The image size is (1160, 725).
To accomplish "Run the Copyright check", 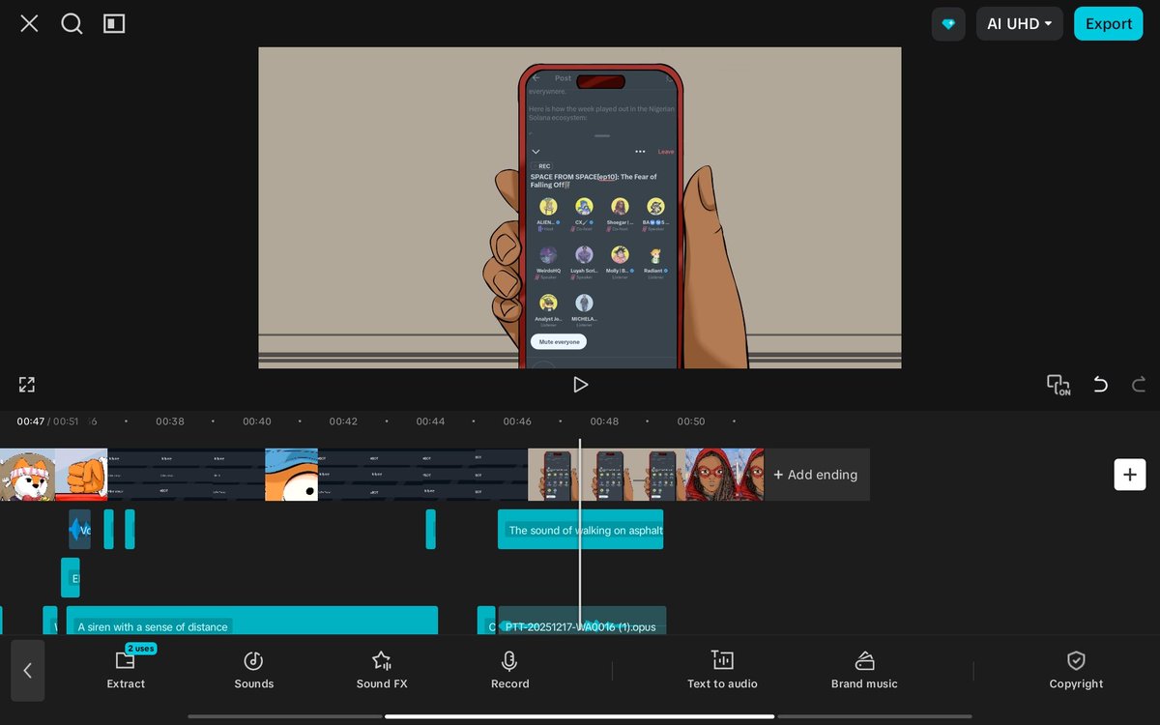I will pos(1076,670).
